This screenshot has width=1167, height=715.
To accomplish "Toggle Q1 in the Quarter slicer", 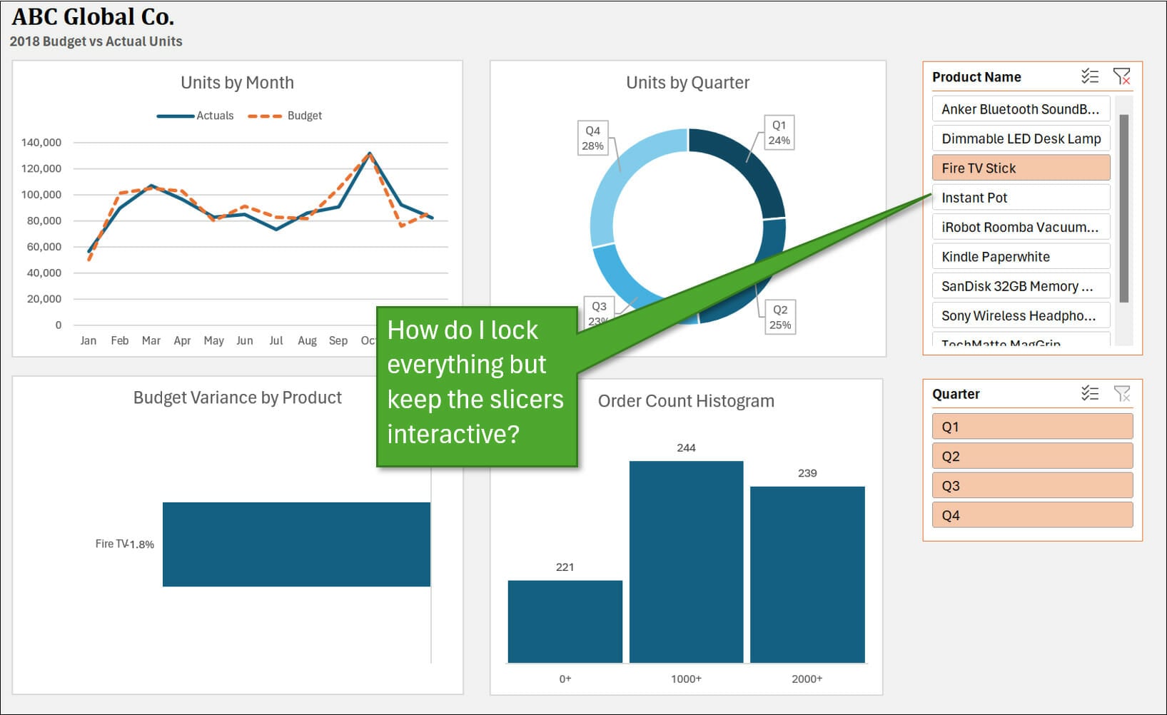I will coord(1031,427).
